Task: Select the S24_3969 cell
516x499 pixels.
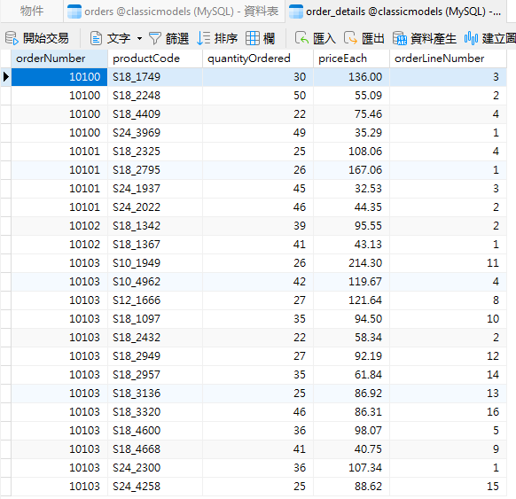Action: click(155, 133)
